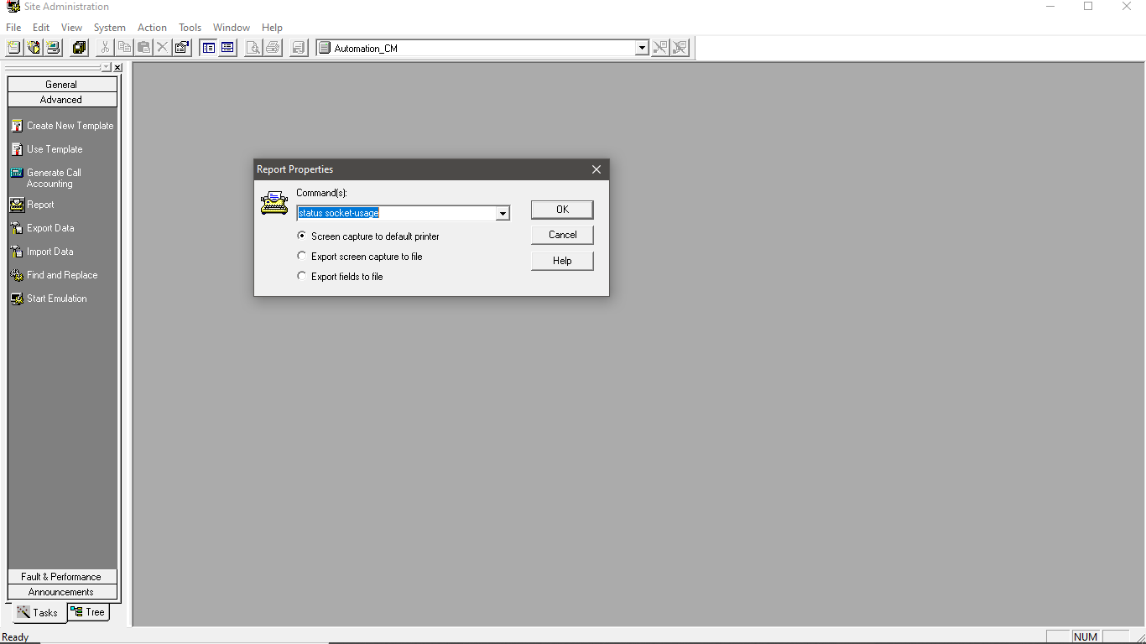Viewport: 1146px width, 644px height.
Task: Expand the General task group
Action: (x=62, y=85)
